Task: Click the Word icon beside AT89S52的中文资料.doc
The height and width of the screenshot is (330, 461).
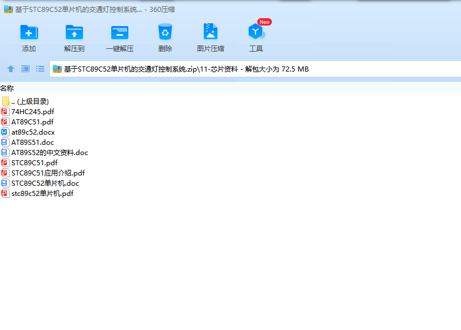Action: [5, 152]
